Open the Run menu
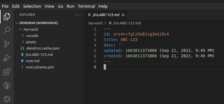Viewport: 224px width, 104px height. coord(70,6)
